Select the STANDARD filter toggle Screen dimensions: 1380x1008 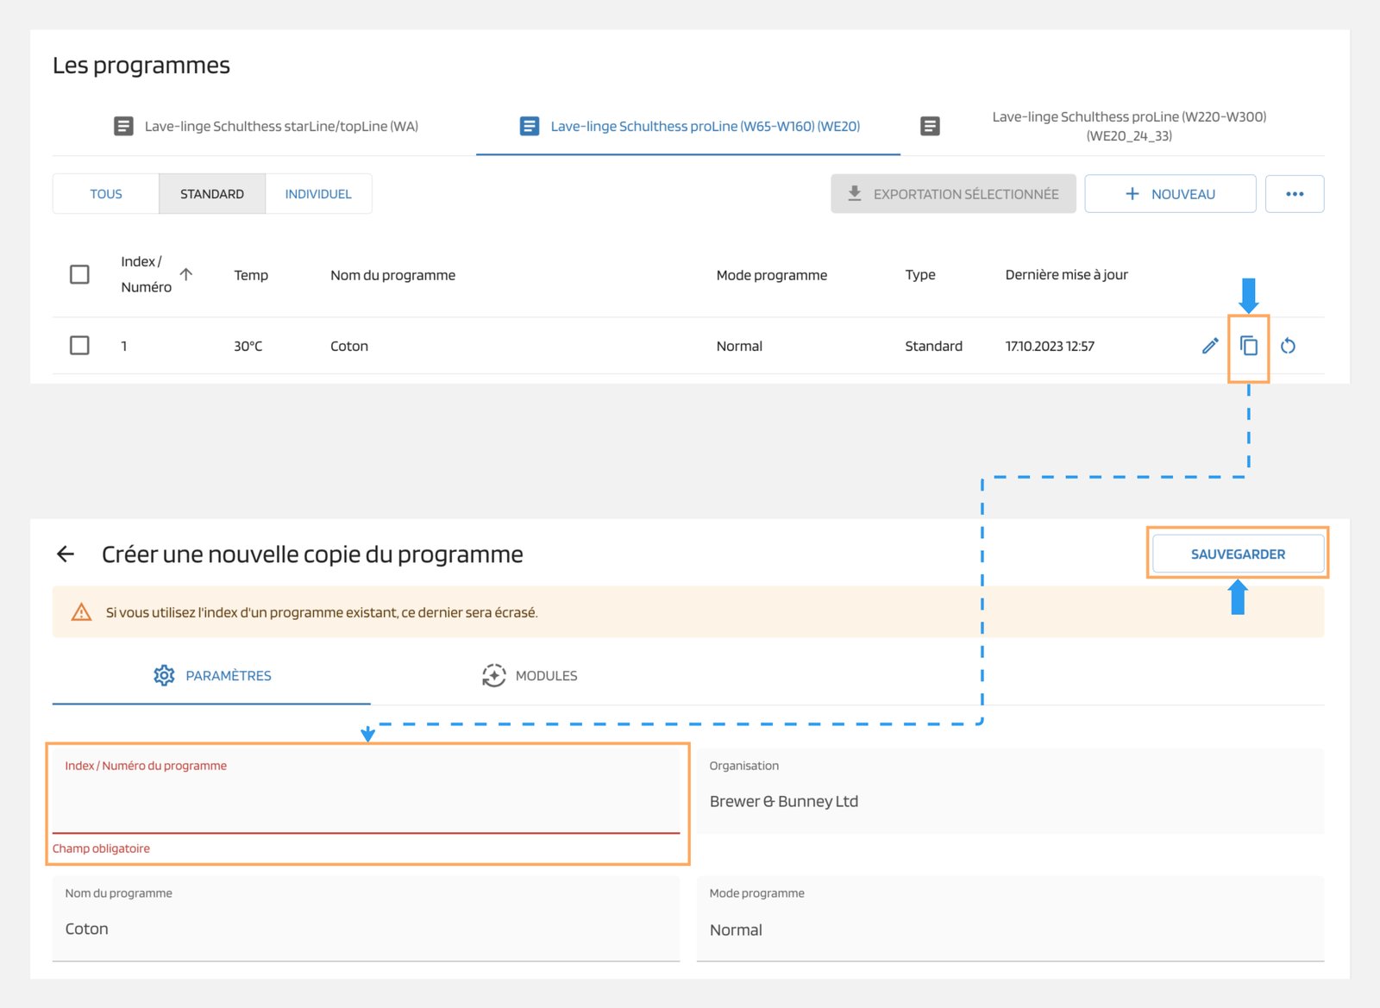[x=211, y=194]
